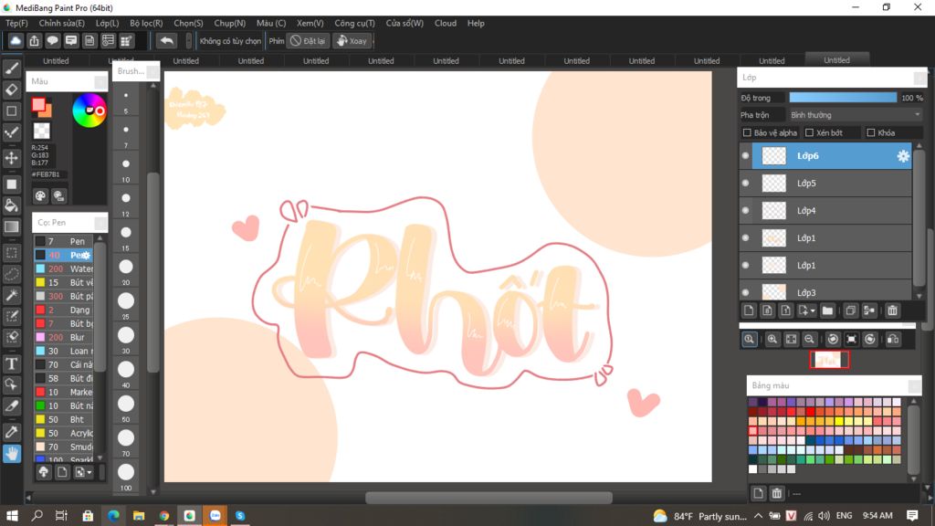
Task: Open the Tệp(F) menu
Action: 16,23
